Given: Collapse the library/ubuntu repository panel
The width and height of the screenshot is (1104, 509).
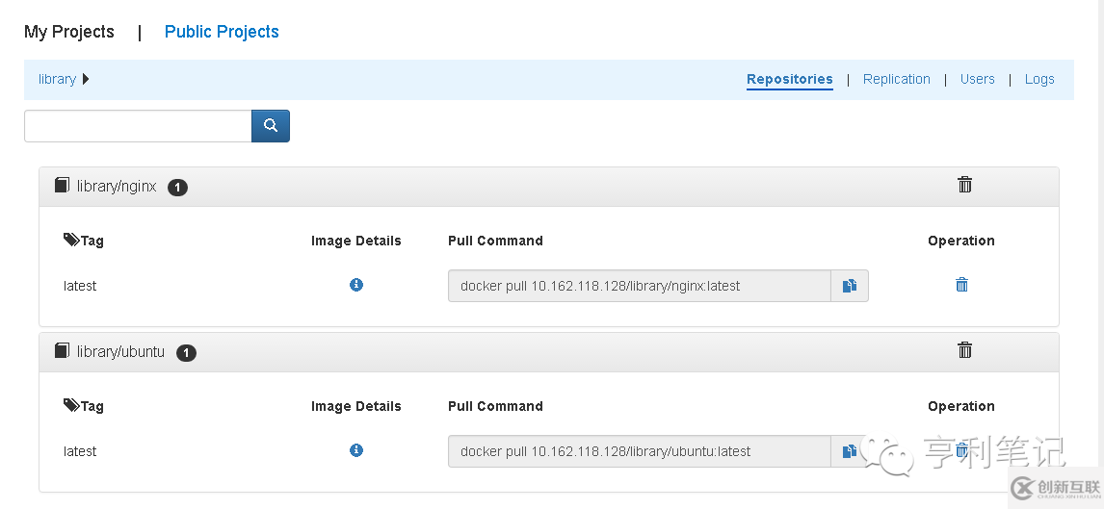Looking at the screenshot, I should pos(120,352).
